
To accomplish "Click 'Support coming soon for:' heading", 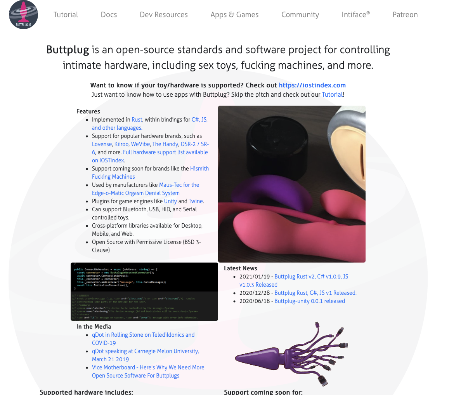I will (263, 392).
